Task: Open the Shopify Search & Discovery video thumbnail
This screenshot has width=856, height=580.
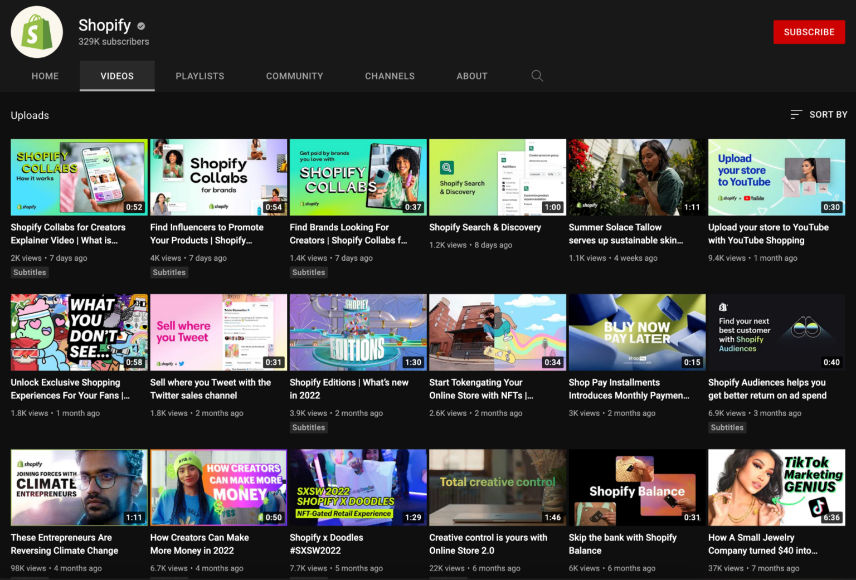Action: click(497, 177)
